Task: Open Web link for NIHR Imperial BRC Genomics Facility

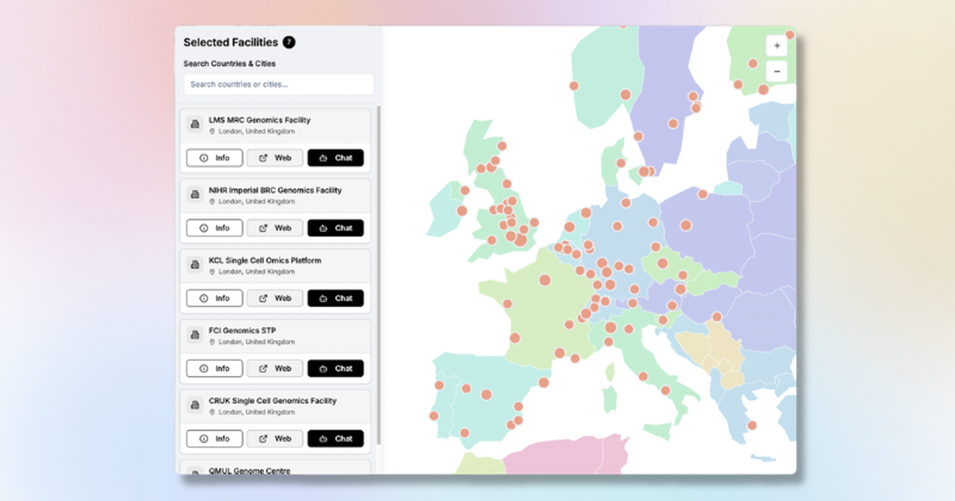Action: pyautogui.click(x=275, y=228)
